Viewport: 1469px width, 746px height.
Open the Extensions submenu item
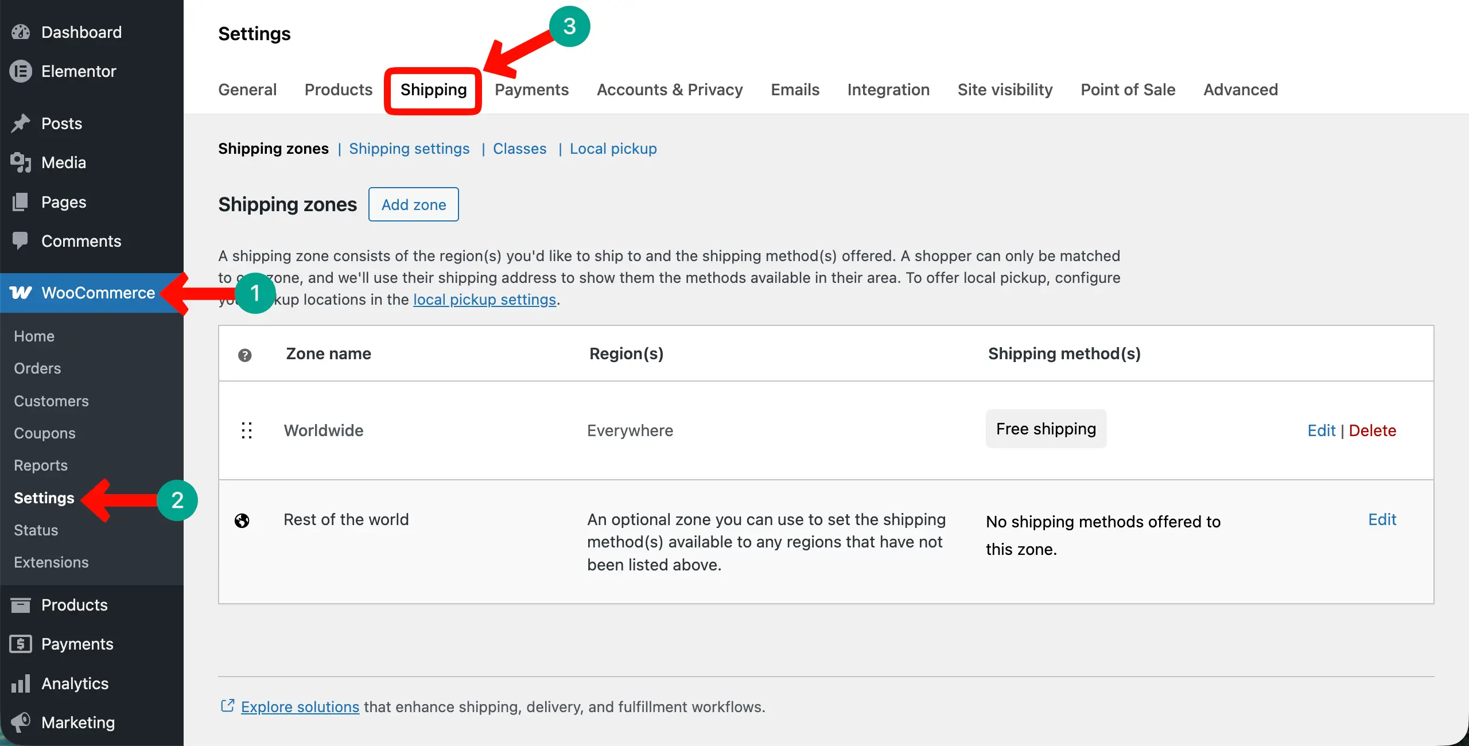click(52, 562)
